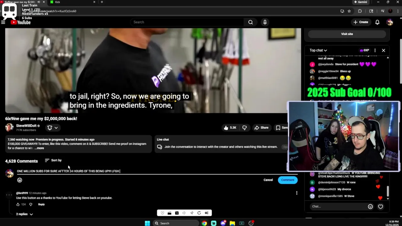Send a heart reaction in chat
The width and height of the screenshot is (402, 226).
click(x=380, y=207)
